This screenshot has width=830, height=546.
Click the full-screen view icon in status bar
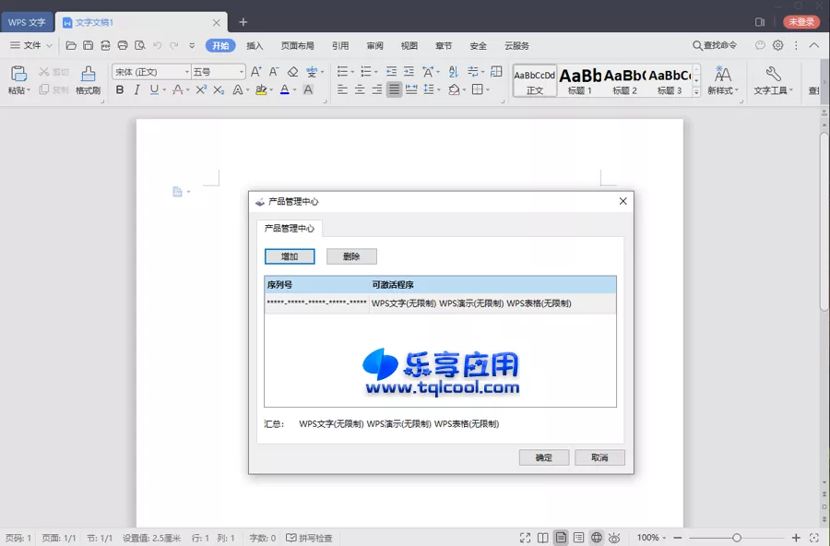click(x=525, y=537)
